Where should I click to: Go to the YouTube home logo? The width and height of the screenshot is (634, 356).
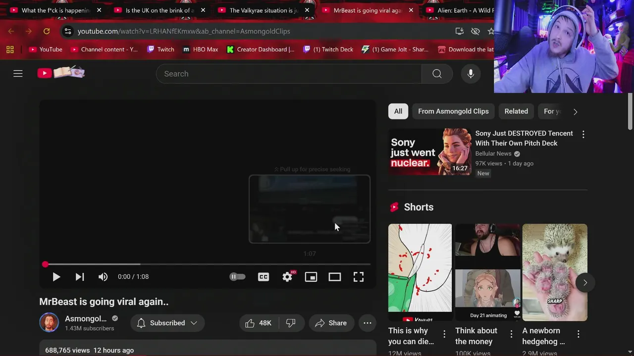coord(61,73)
